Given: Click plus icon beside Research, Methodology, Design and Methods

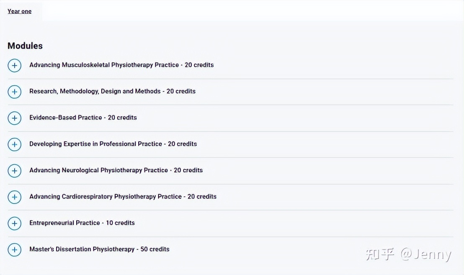Looking at the screenshot, I should pos(15,92).
